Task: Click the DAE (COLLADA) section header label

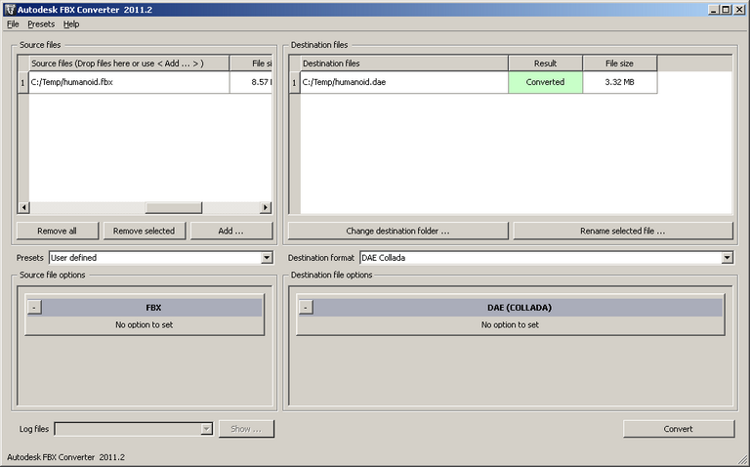Action: click(520, 308)
